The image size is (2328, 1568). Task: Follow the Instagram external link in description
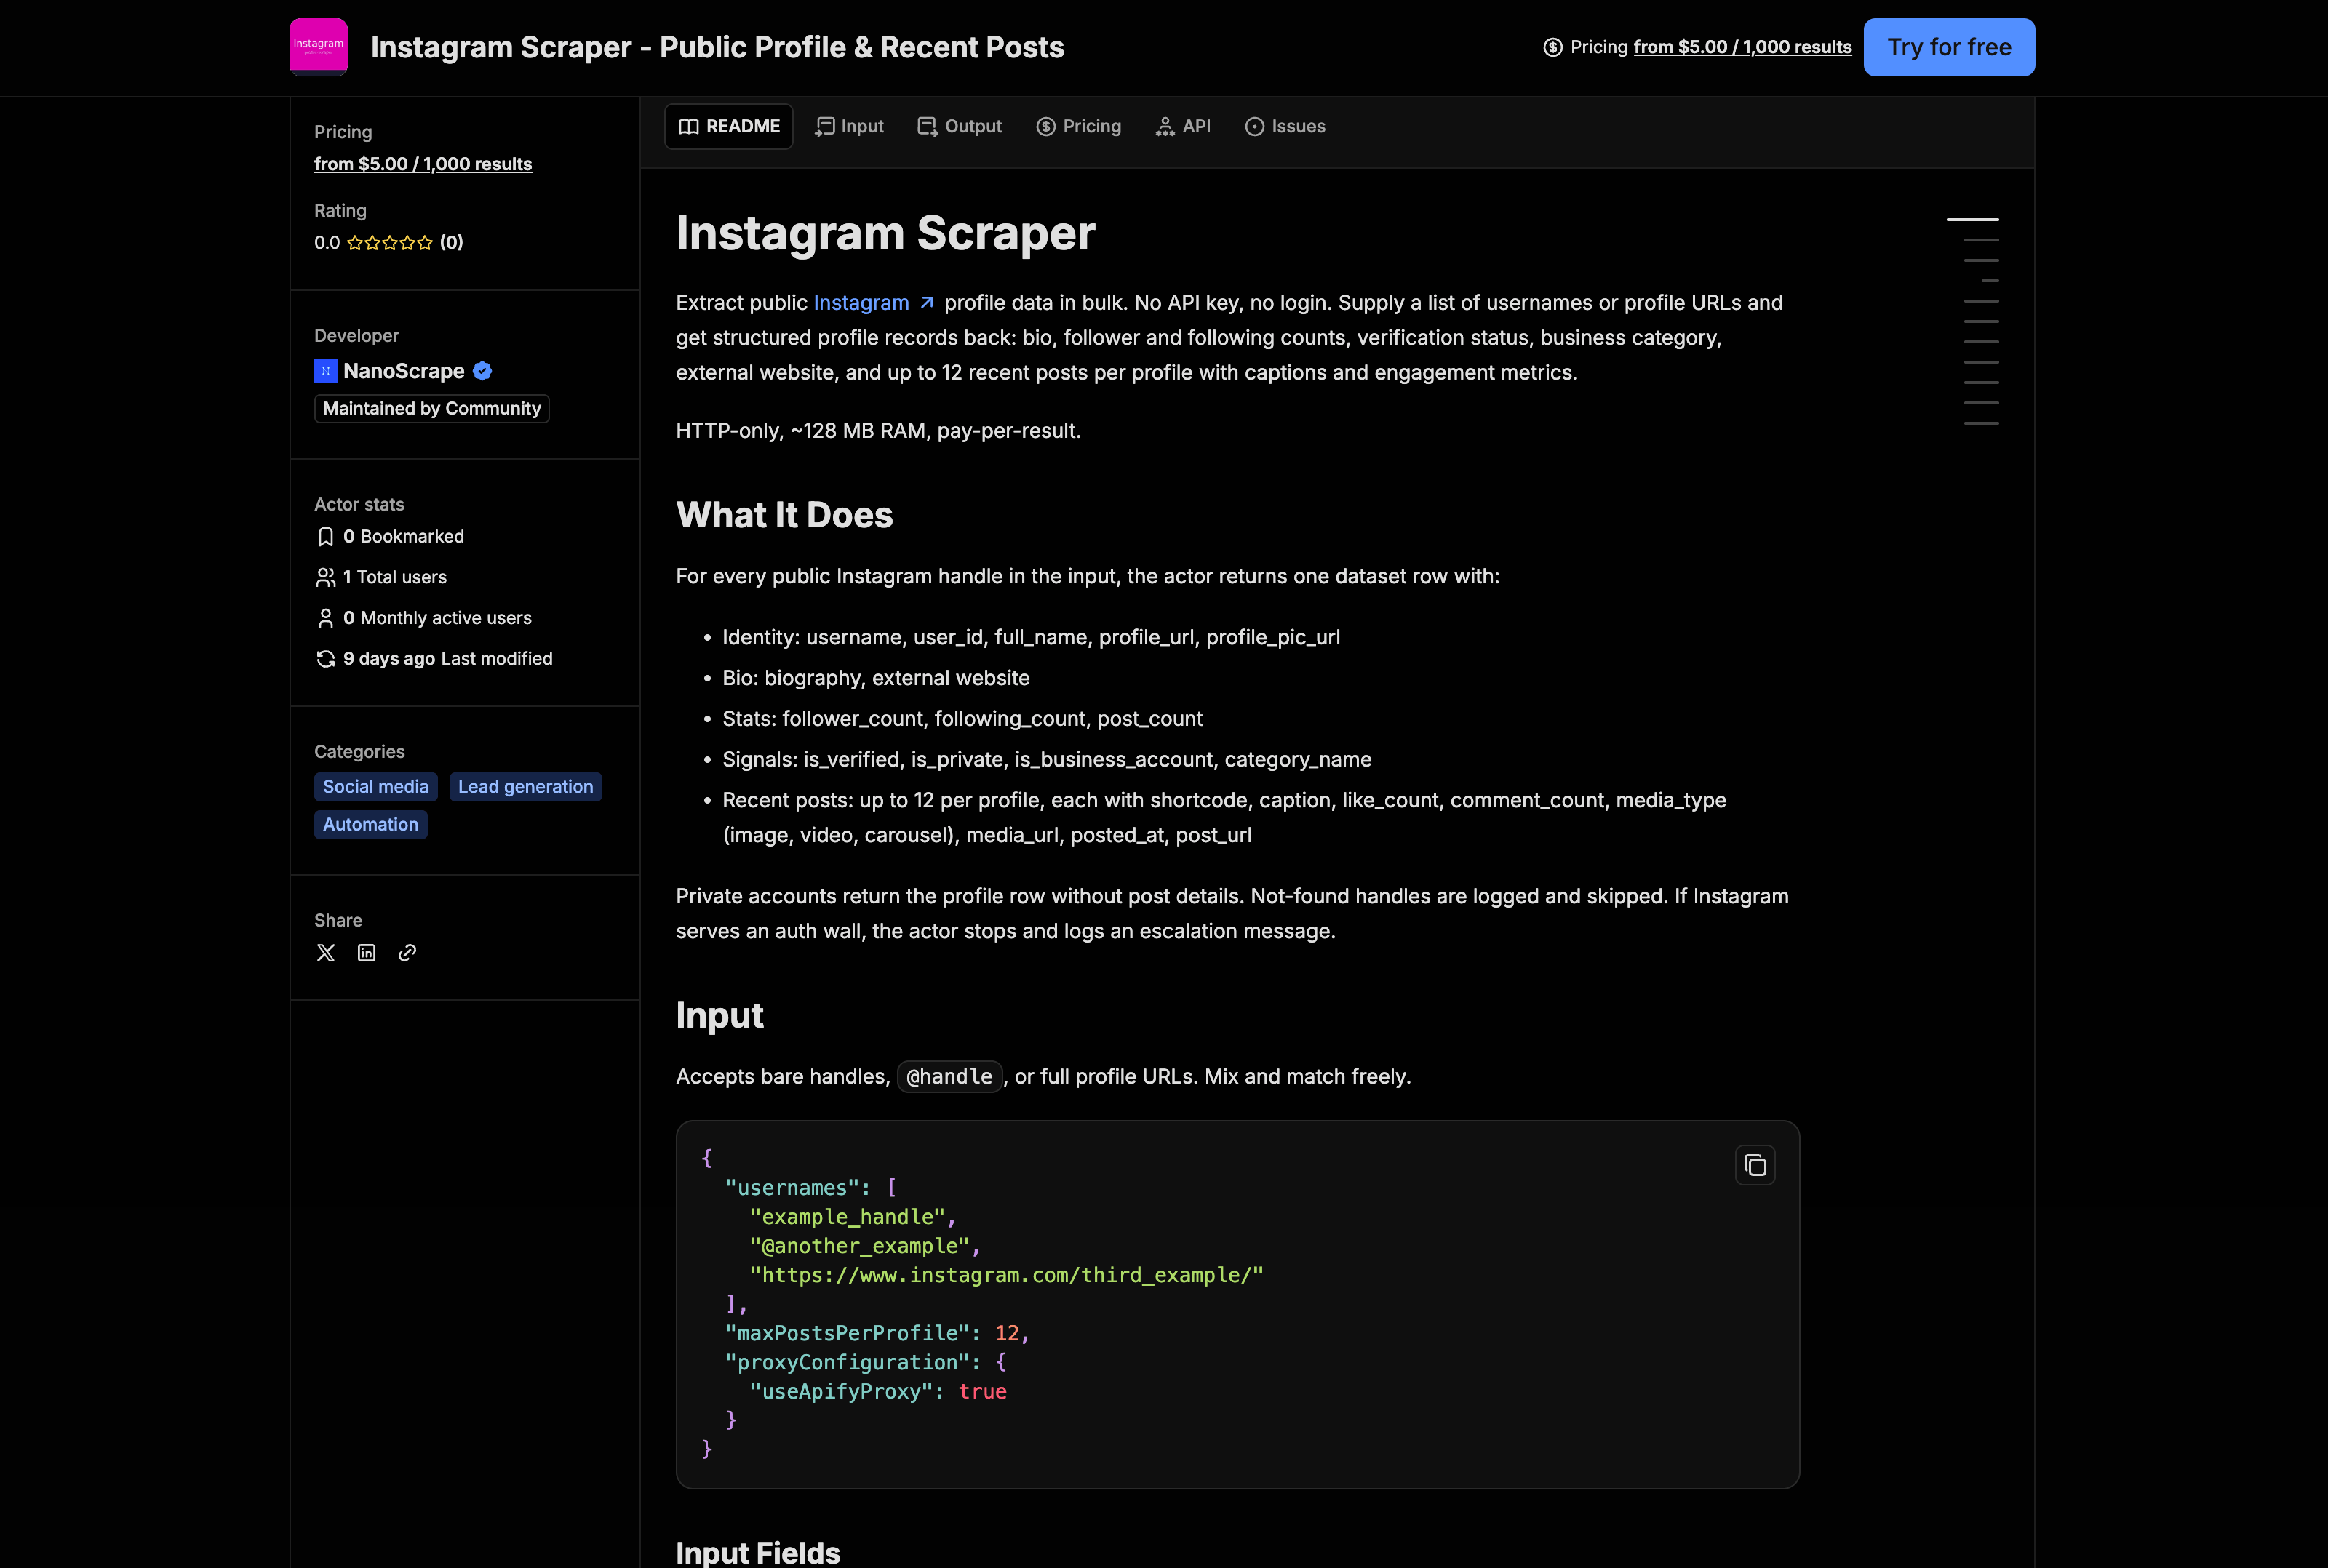point(874,303)
